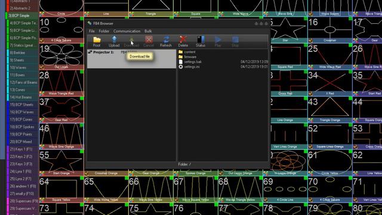Open the Communication menu
Image resolution: width=382 pixels, height=215 pixels.
click(127, 31)
